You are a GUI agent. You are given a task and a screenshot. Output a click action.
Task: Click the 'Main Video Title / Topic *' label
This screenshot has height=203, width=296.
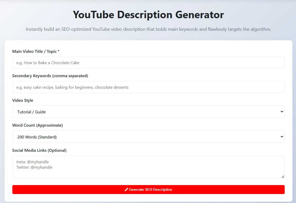(36, 52)
